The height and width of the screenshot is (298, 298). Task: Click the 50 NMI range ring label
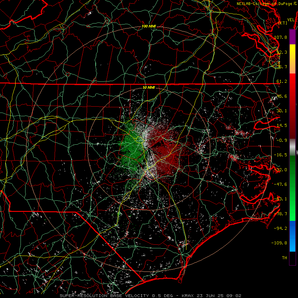pos(149,88)
